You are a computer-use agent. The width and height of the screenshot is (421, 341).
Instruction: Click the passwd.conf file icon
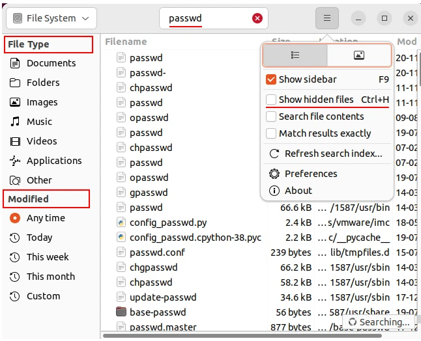coord(121,252)
